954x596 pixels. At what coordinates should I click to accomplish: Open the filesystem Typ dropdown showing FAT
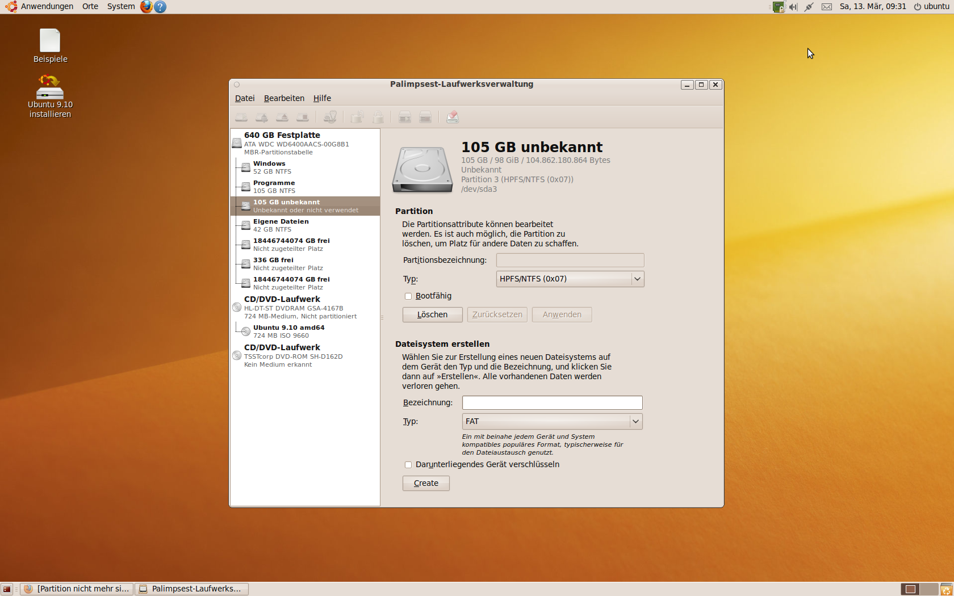coord(553,422)
